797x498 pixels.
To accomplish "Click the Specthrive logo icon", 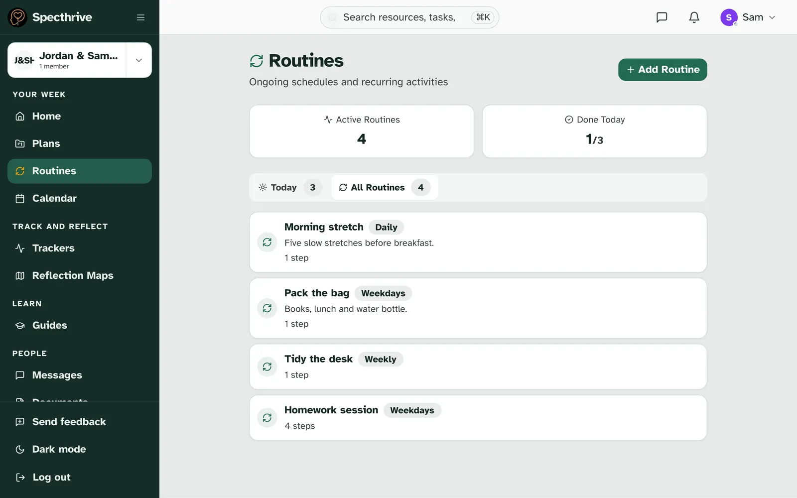I will coord(17,17).
